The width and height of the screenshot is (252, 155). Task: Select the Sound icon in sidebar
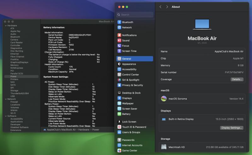[x=119, y=41]
